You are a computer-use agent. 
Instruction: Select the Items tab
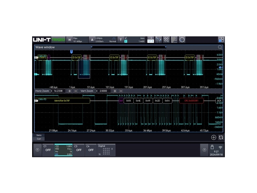(39, 135)
